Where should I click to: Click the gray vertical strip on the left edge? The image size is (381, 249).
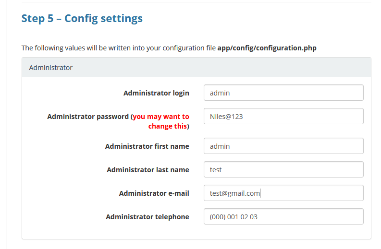point(3,125)
